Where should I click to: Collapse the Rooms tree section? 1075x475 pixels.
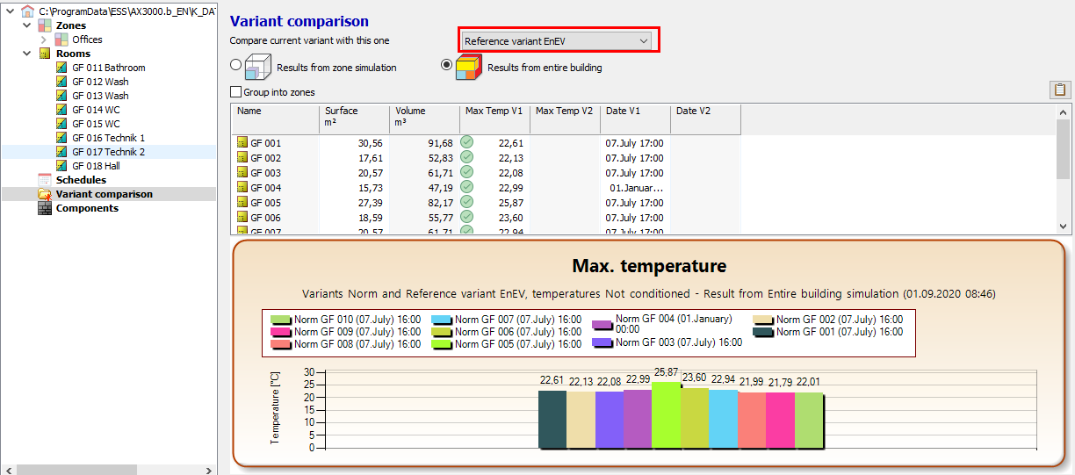coord(26,54)
